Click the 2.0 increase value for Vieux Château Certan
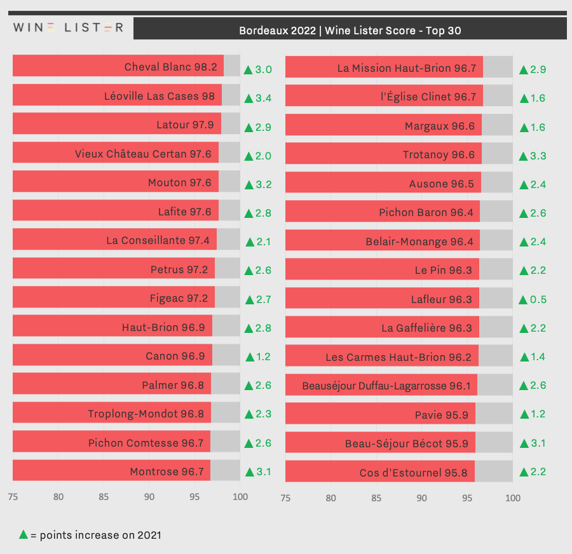 point(263,156)
